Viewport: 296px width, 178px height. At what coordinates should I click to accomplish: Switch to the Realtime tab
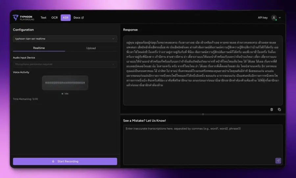39,48
